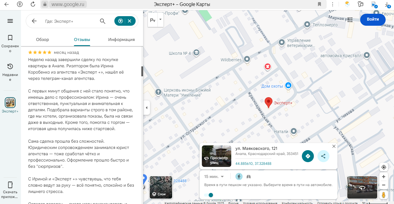Go back with browser back arrow
Image resolution: width=394 pixels, height=204 pixels.
[x=6, y=4]
